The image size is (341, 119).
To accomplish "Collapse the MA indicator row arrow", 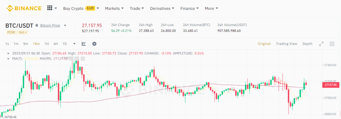I will click(x=8, y=58).
